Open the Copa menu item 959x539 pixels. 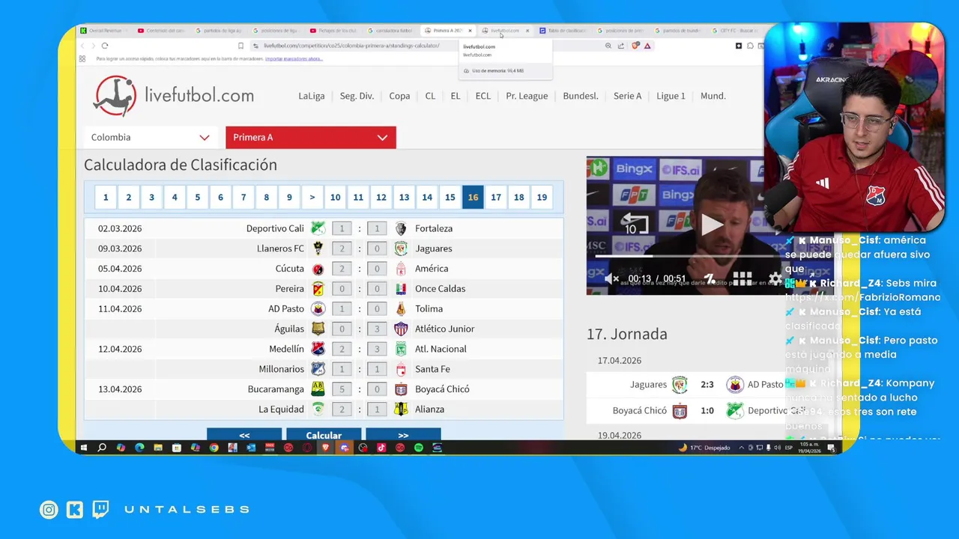[399, 96]
